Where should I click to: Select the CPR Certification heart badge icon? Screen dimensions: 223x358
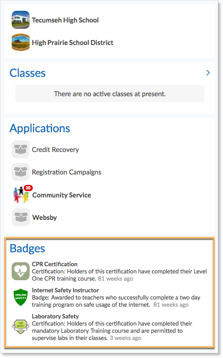click(x=21, y=271)
